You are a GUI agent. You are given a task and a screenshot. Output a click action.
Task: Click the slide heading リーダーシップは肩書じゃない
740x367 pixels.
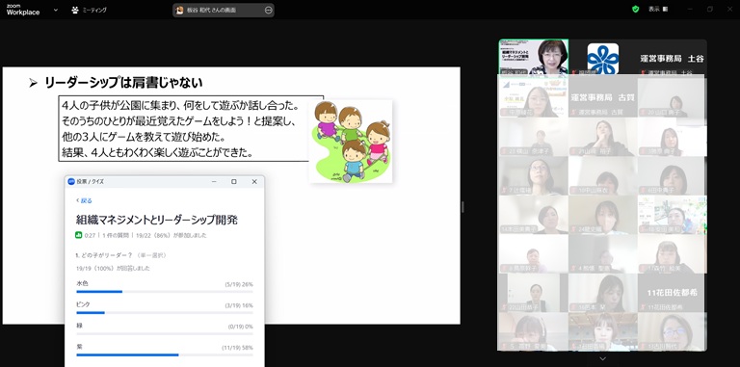tap(123, 83)
